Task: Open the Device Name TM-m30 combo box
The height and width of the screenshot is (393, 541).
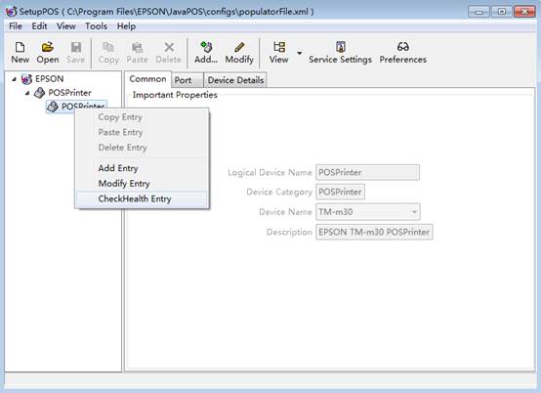Action: (x=368, y=212)
